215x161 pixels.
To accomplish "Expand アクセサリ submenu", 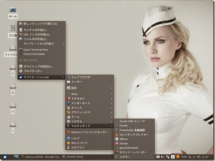I will 90,99.
